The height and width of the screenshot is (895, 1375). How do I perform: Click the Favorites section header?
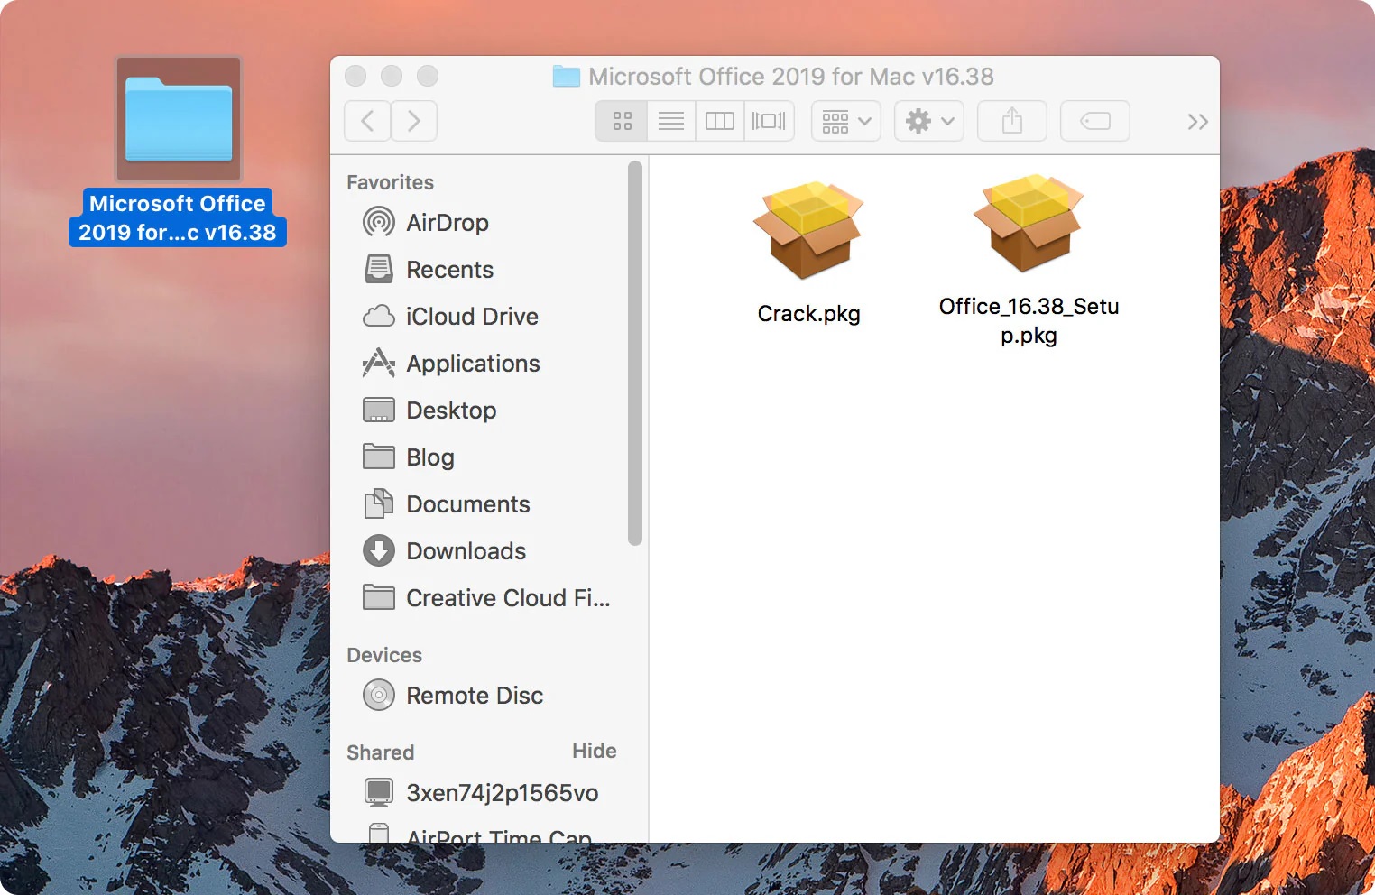[390, 182]
